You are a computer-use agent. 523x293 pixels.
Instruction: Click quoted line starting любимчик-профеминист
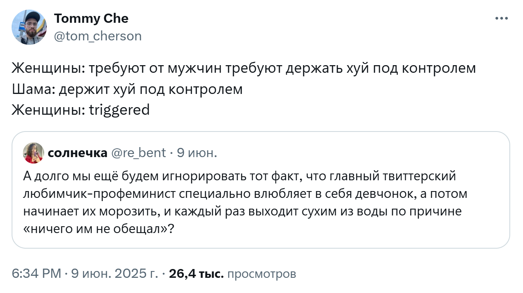pos(245,193)
